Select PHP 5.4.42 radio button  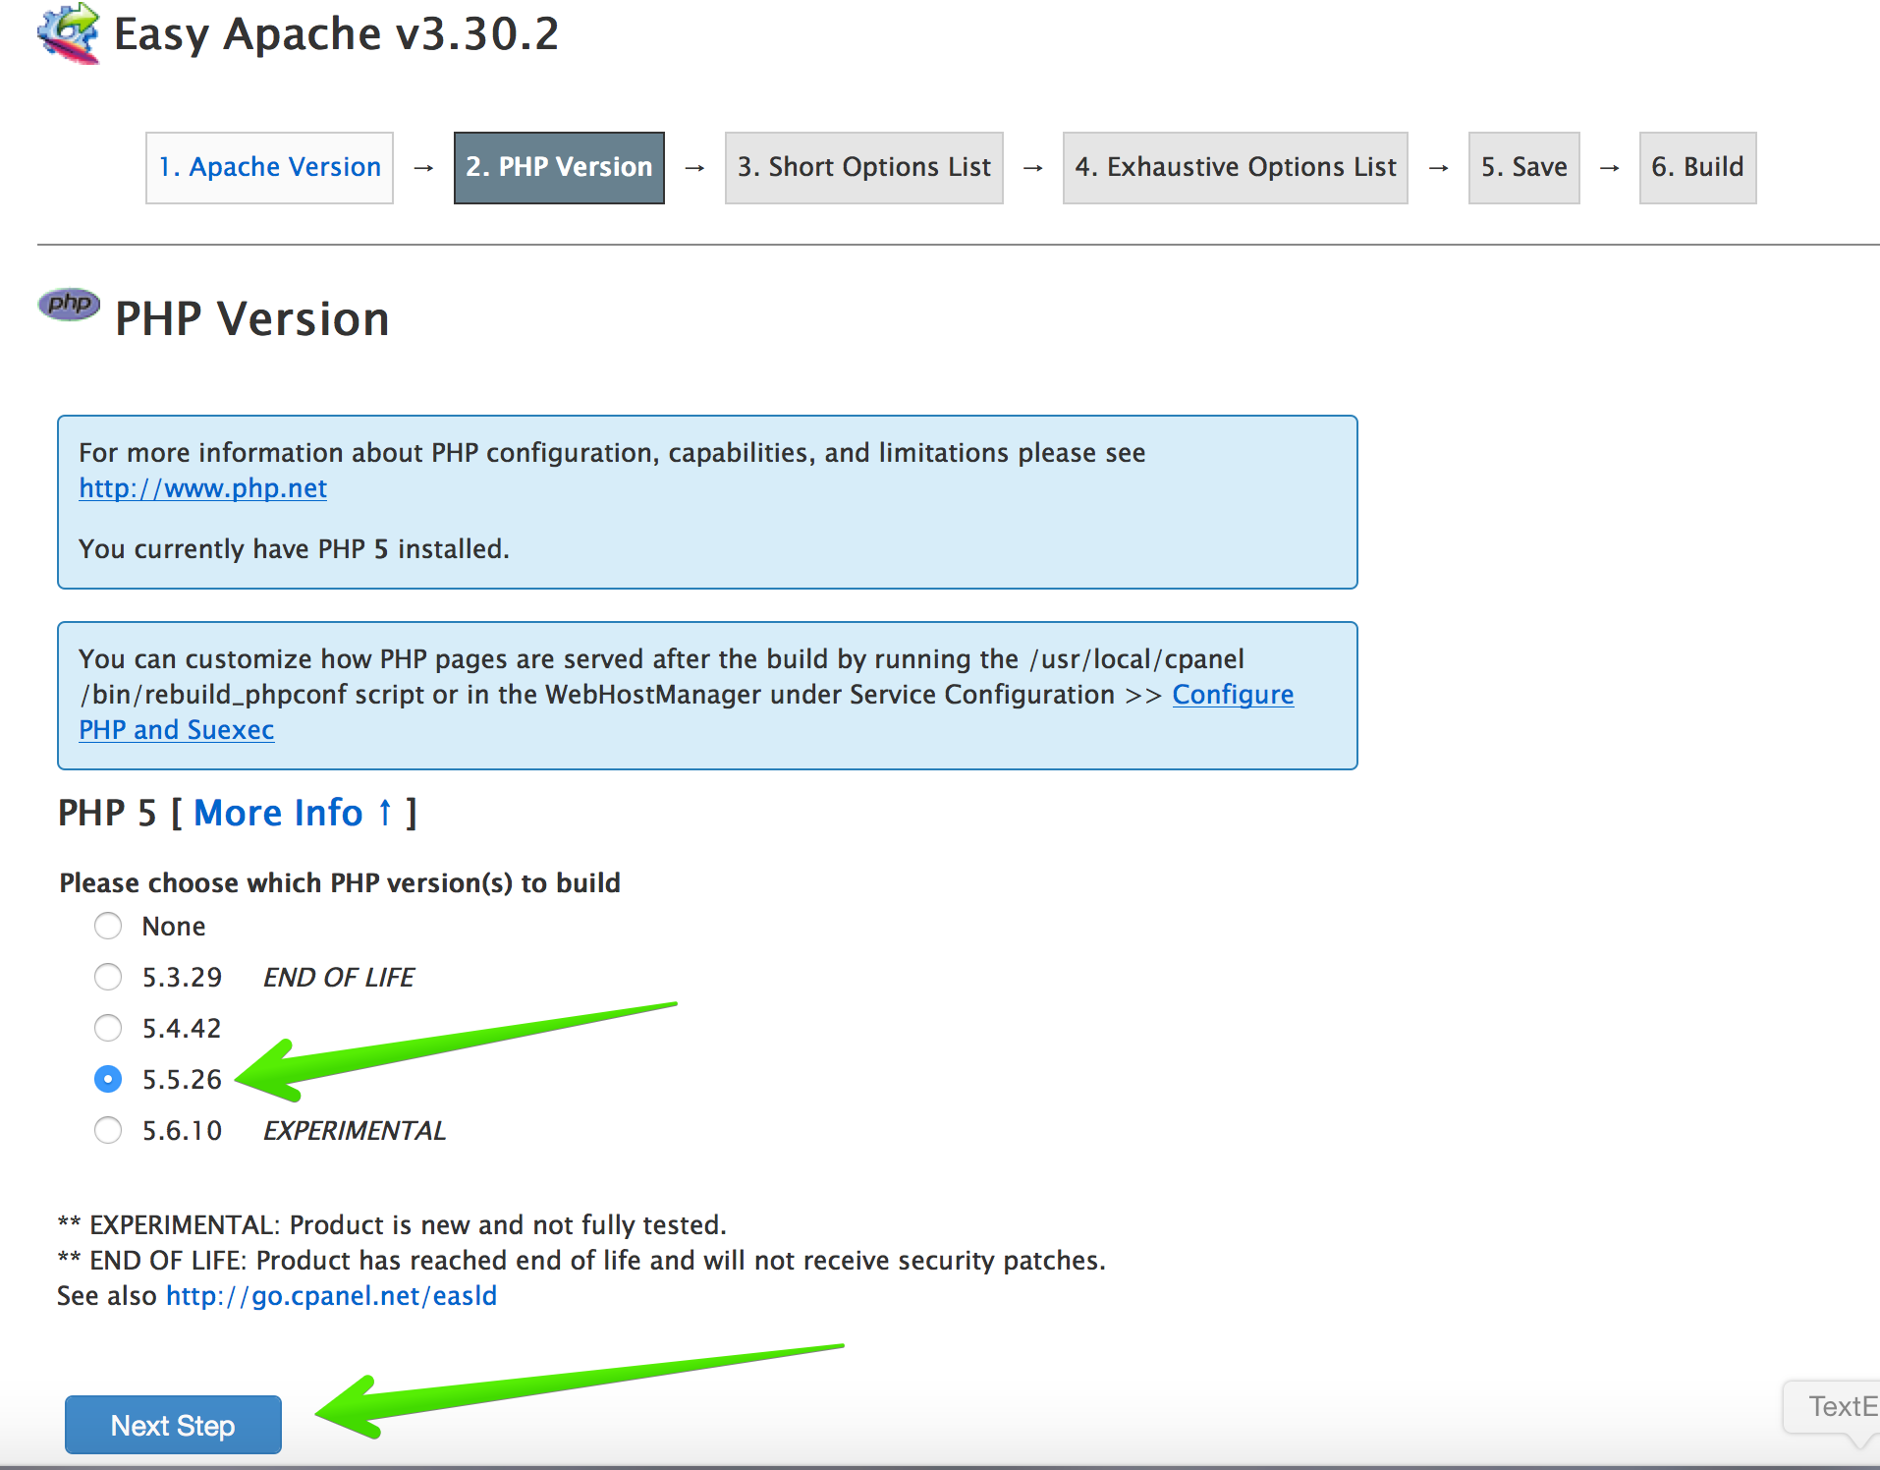pos(108,1028)
